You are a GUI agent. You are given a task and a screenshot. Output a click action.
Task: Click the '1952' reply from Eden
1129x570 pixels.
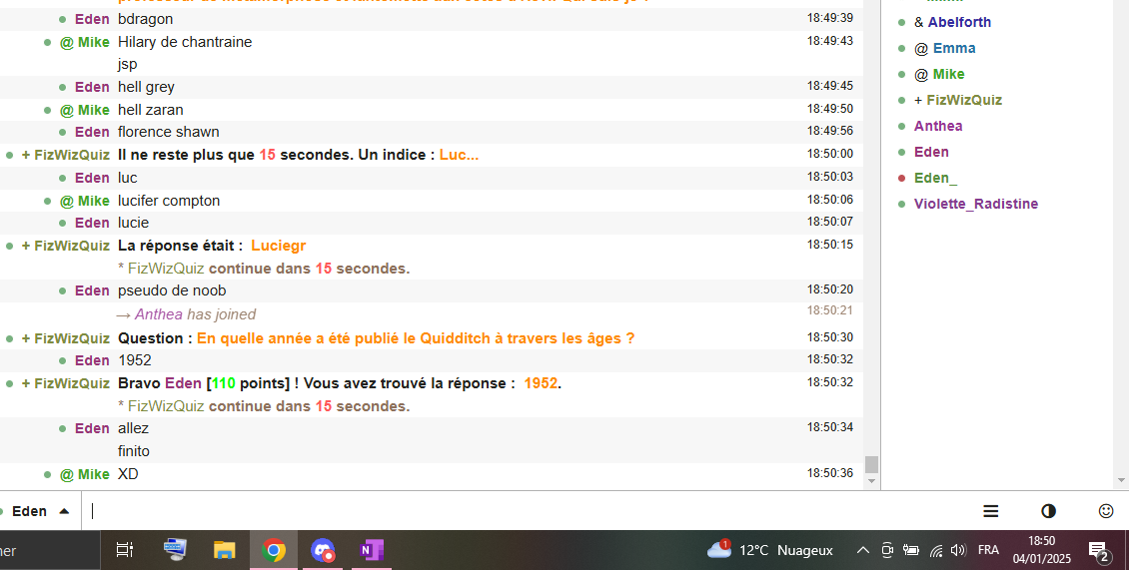(x=135, y=360)
